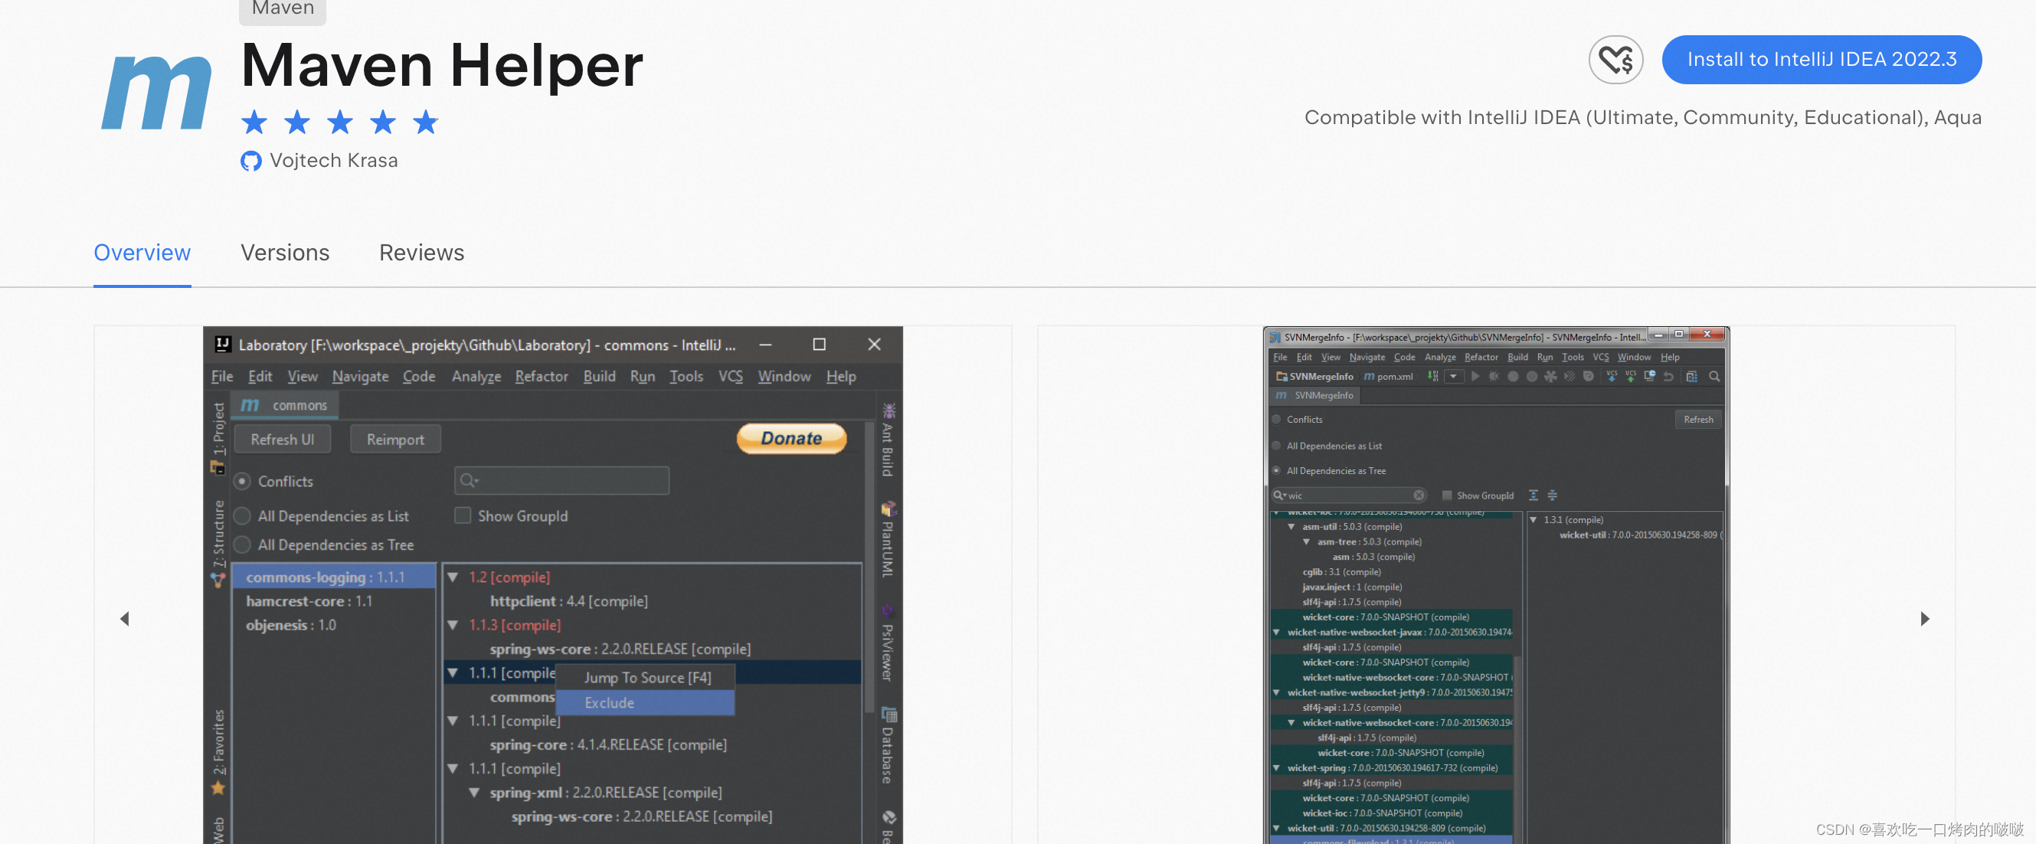The image size is (2036, 844).
Task: Click the commons editor tab in Laboratory screenshot
Action: pos(284,404)
